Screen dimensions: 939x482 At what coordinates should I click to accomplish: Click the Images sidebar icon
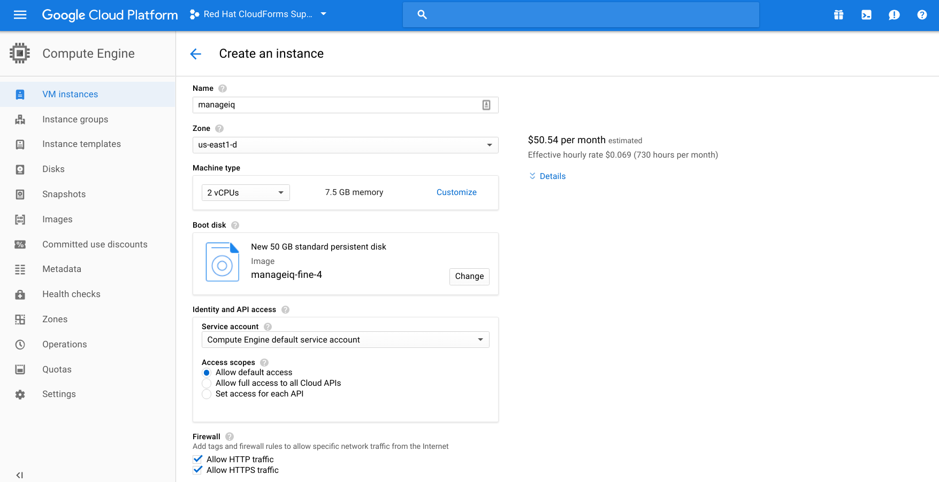(x=20, y=220)
